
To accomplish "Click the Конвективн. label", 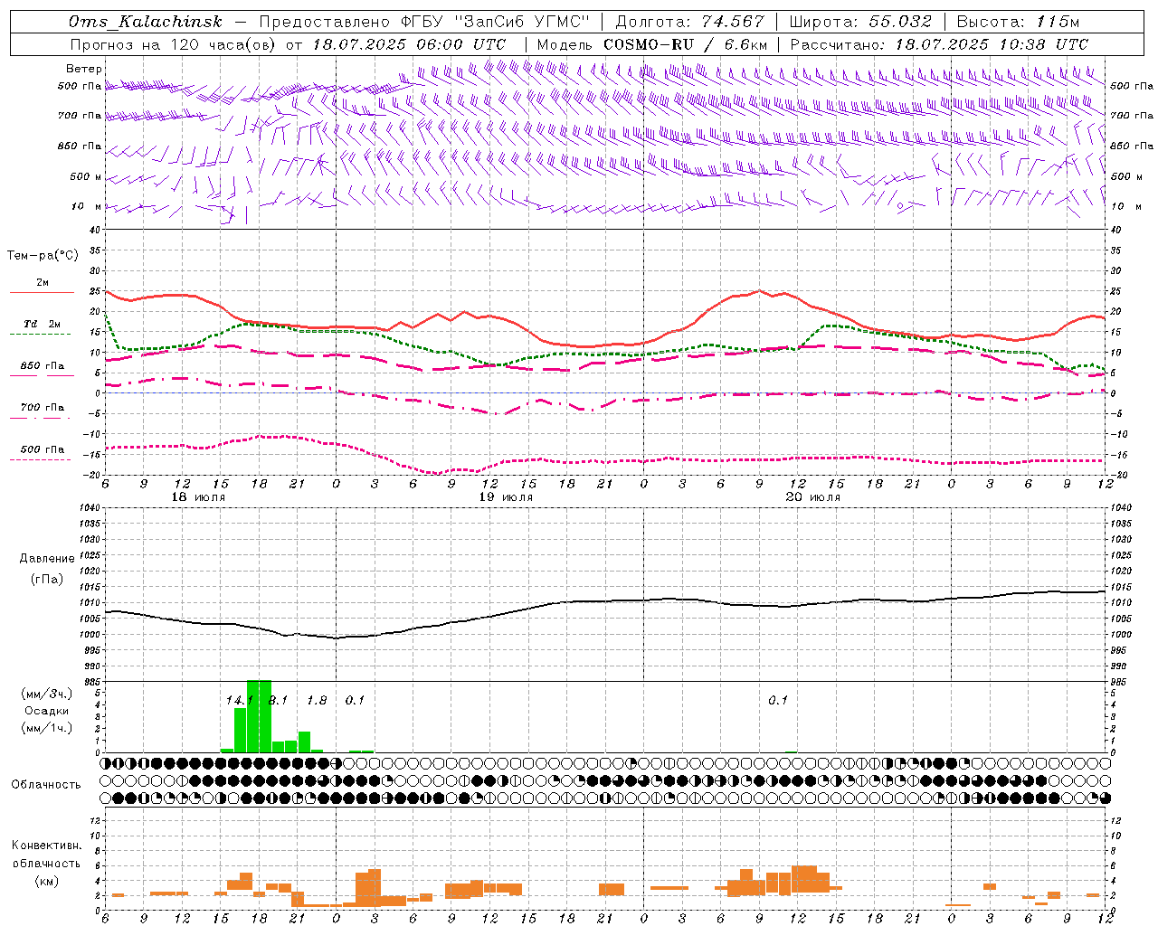I will pyautogui.click(x=46, y=846).
